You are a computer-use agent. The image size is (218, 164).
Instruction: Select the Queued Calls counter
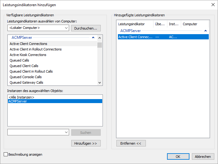pyautogui.click(x=19, y=60)
